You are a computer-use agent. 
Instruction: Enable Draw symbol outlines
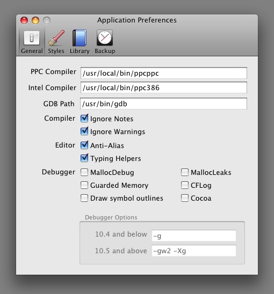(84, 198)
